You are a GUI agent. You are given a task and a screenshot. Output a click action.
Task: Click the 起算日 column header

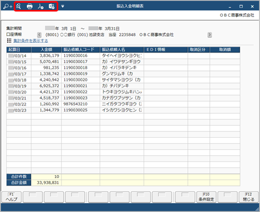tap(19, 49)
